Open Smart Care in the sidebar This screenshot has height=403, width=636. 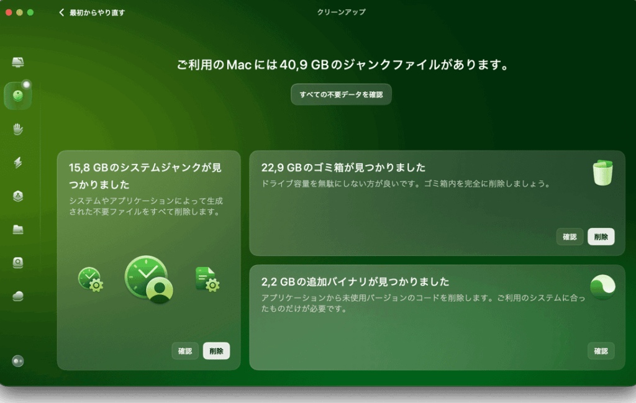coord(18,63)
